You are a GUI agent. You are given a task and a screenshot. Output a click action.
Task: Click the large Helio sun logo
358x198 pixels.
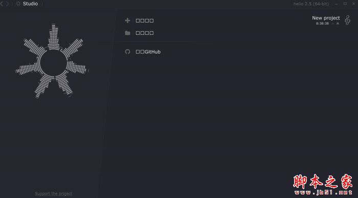pyautogui.click(x=52, y=61)
